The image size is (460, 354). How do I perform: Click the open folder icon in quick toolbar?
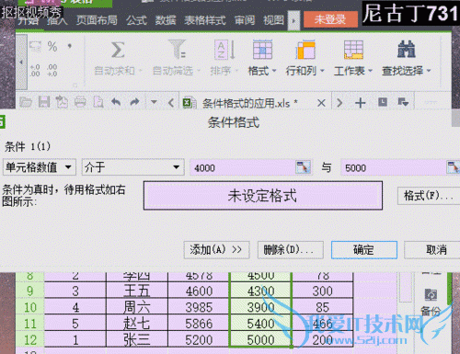pos(26,102)
